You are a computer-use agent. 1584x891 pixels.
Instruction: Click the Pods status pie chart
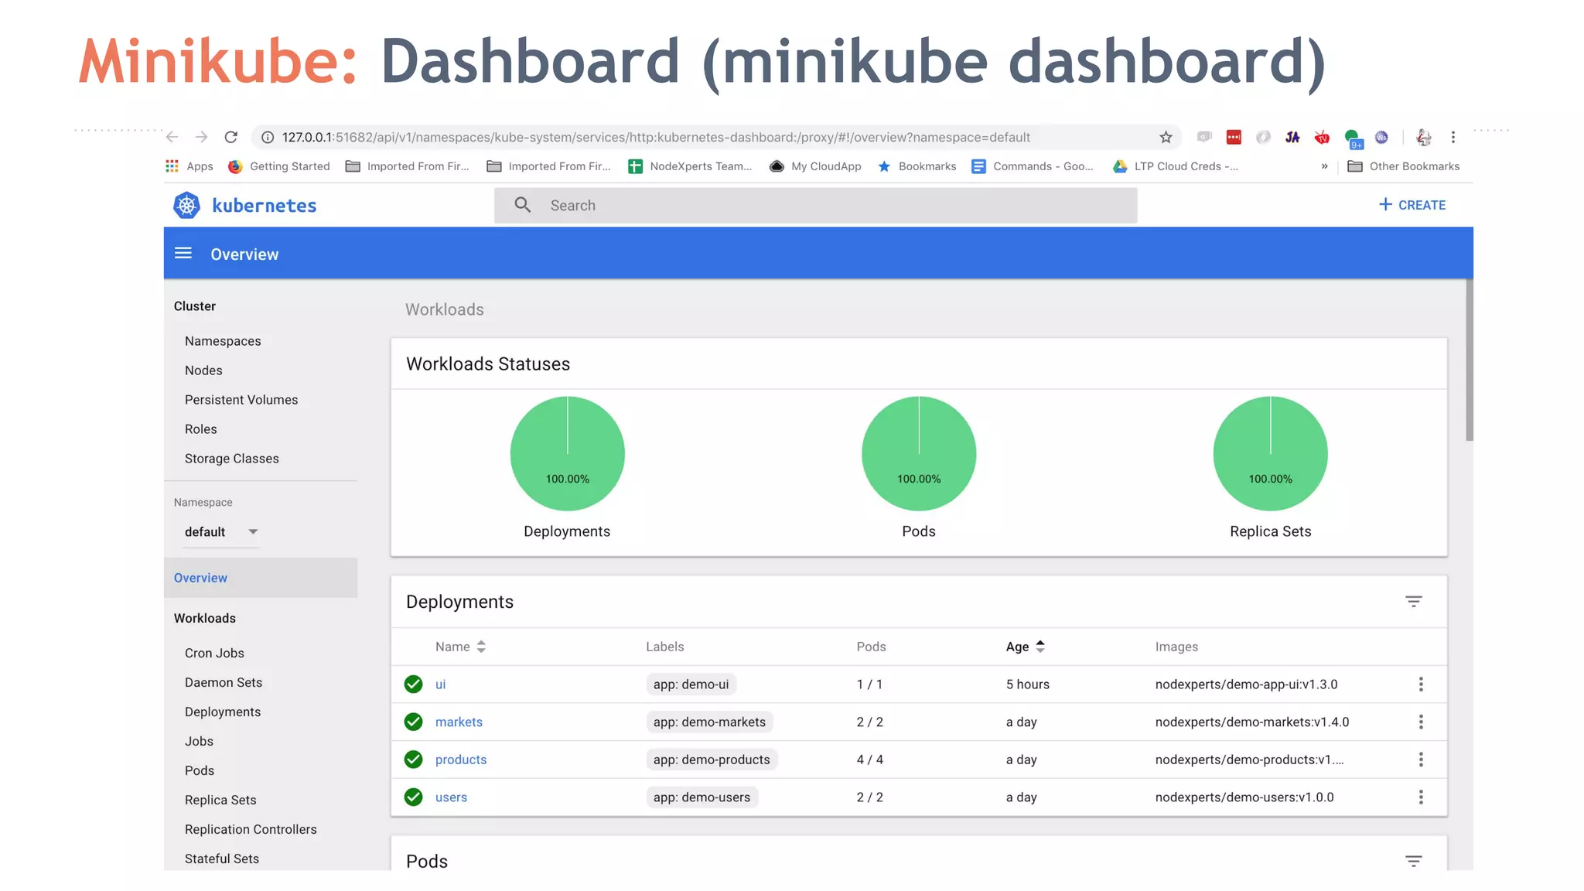[x=918, y=454]
